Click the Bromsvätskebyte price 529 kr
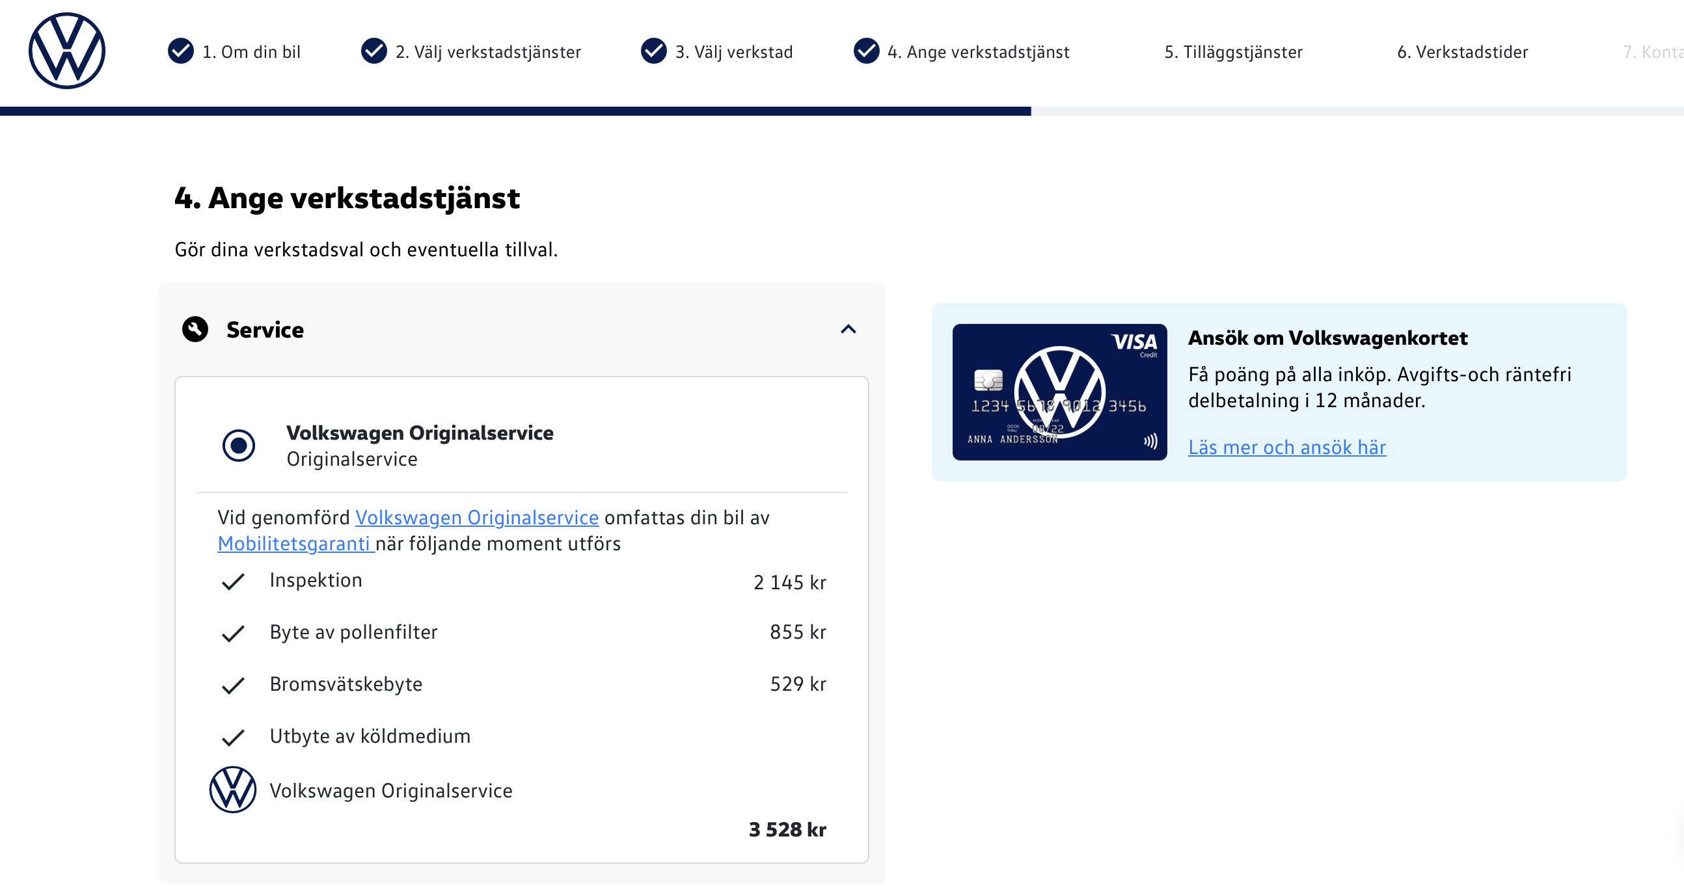Viewport: 1684px width, 895px height. pos(798,684)
